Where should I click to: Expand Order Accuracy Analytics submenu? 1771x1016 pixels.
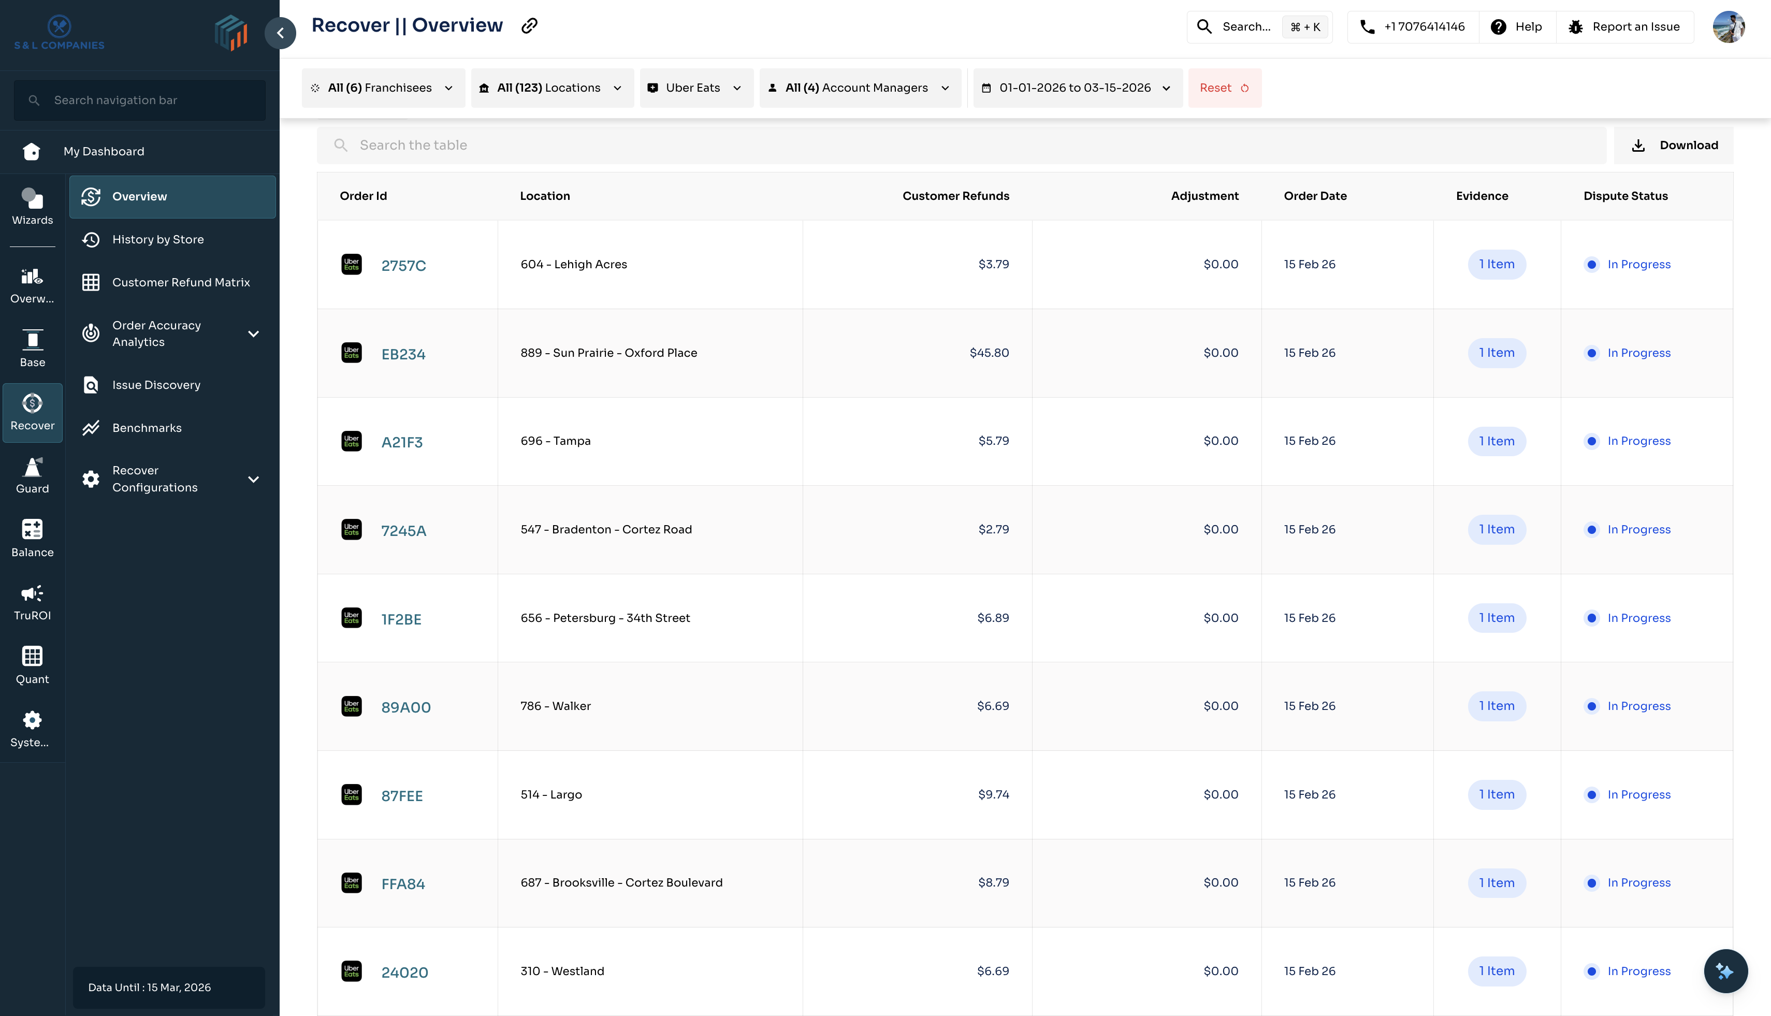click(x=253, y=334)
